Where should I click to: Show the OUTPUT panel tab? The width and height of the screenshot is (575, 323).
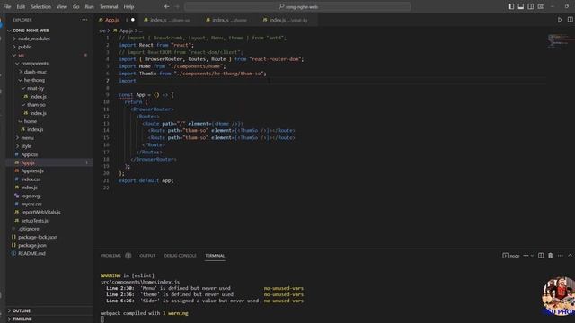click(x=147, y=256)
